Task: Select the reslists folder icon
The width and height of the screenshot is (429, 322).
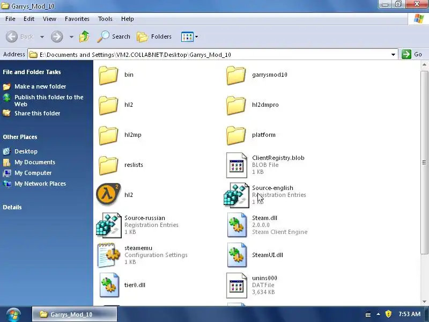Action: 108,165
